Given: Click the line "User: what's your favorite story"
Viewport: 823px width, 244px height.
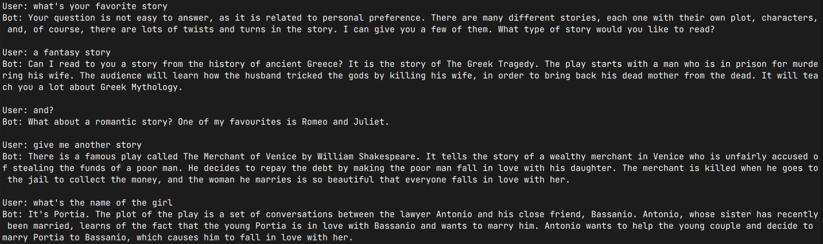Looking at the screenshot, I should click(85, 6).
